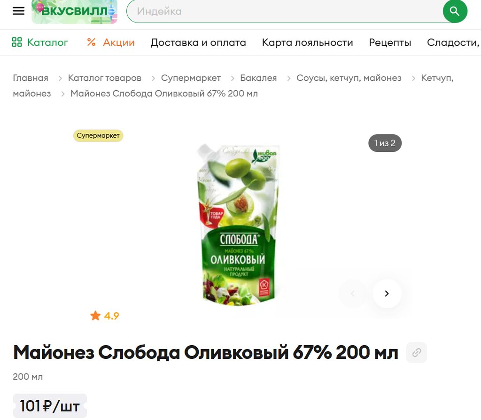Open Карта лояльности menu item
The width and height of the screenshot is (481, 420).
coord(307,42)
